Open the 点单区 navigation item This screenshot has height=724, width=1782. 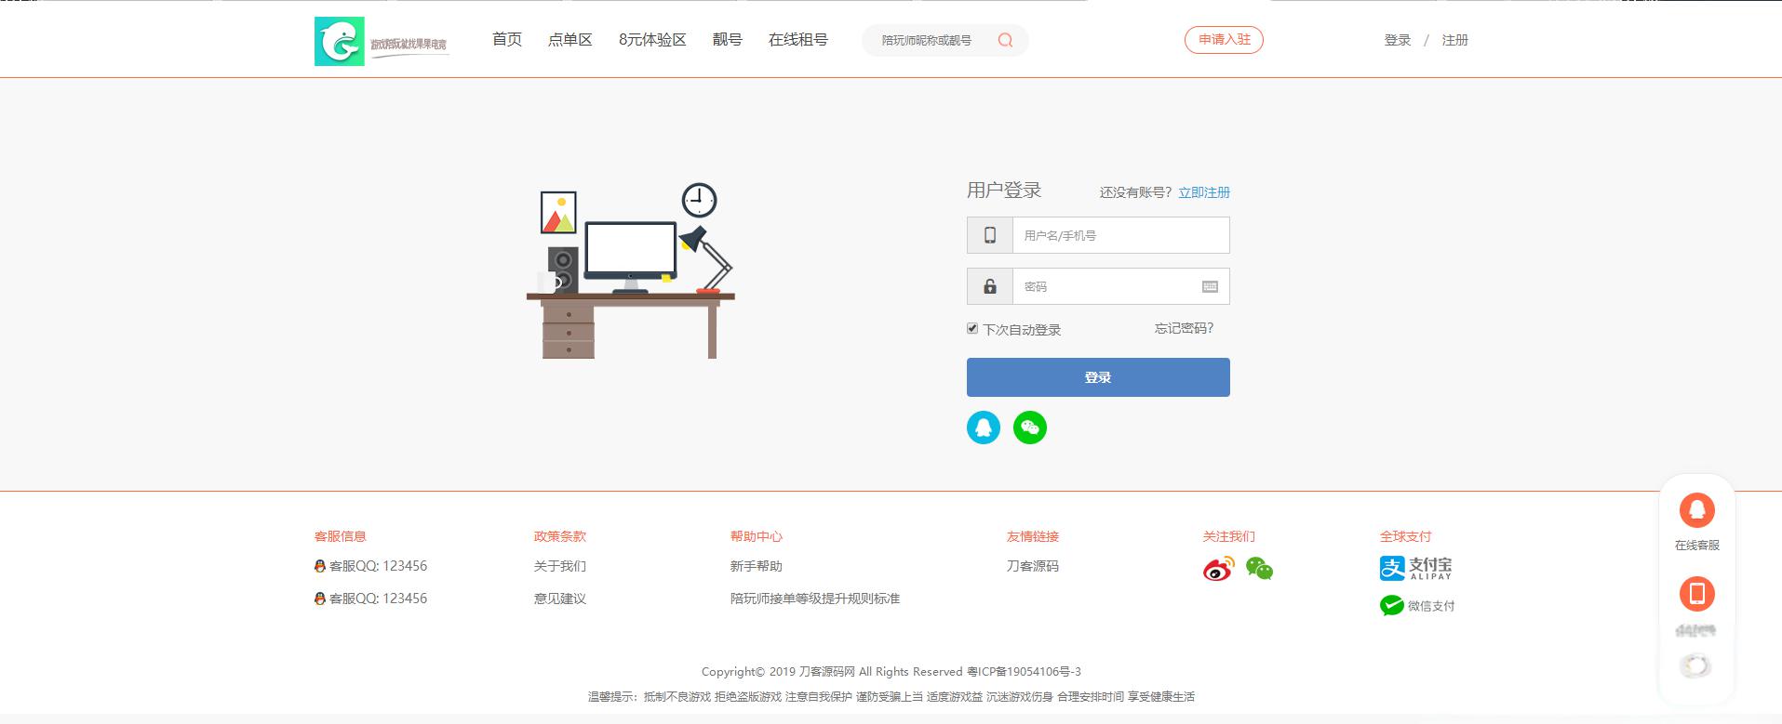570,39
